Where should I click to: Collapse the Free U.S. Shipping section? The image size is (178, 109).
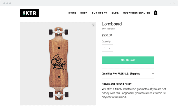(x=153, y=74)
